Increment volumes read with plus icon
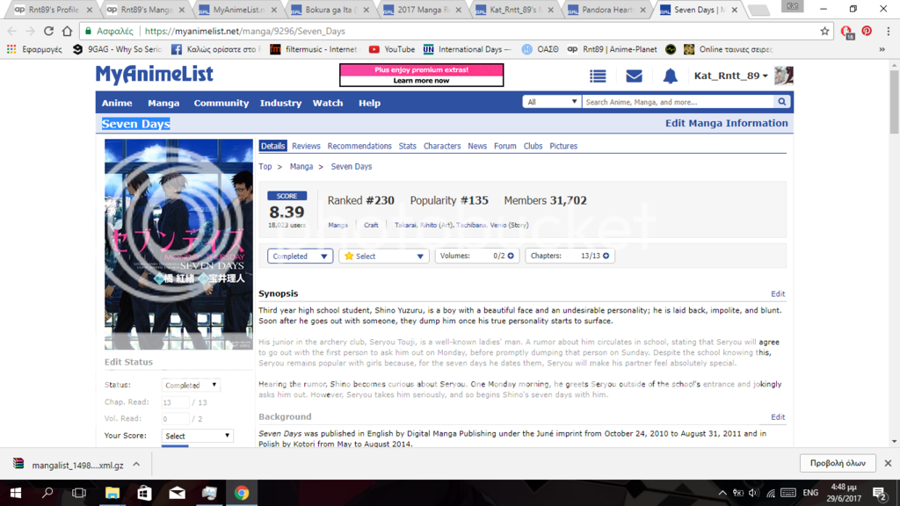 point(511,257)
